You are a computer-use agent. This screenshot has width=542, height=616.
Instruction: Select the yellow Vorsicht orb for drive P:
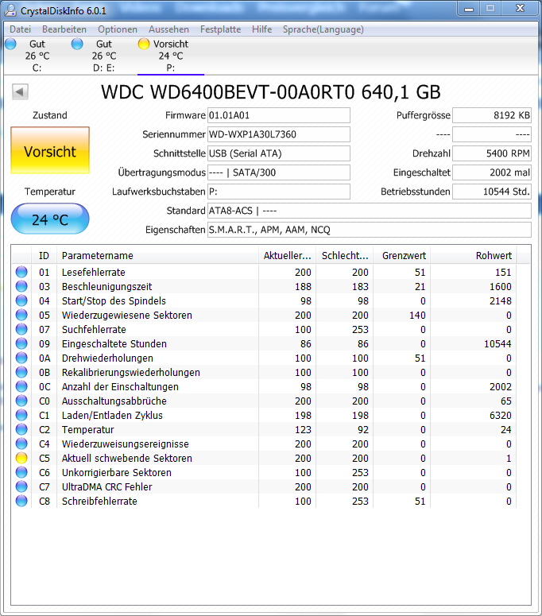[x=144, y=44]
